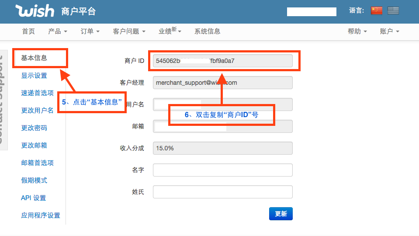Open the 系统信息 menu item
Viewport: 419px width, 236px height.
pyautogui.click(x=207, y=31)
